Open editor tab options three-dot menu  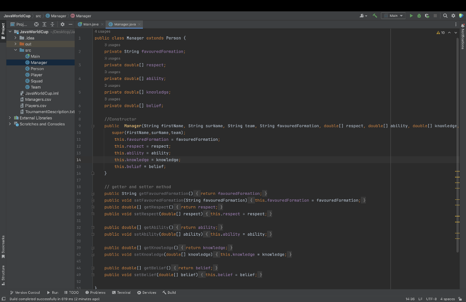click(456, 25)
